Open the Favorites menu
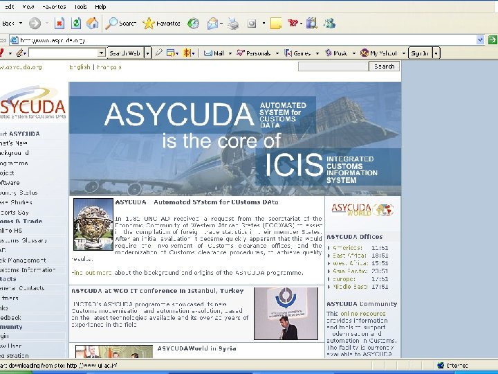 click(x=54, y=6)
